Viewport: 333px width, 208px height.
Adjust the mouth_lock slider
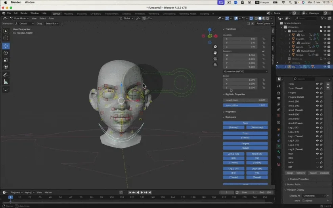point(245,100)
